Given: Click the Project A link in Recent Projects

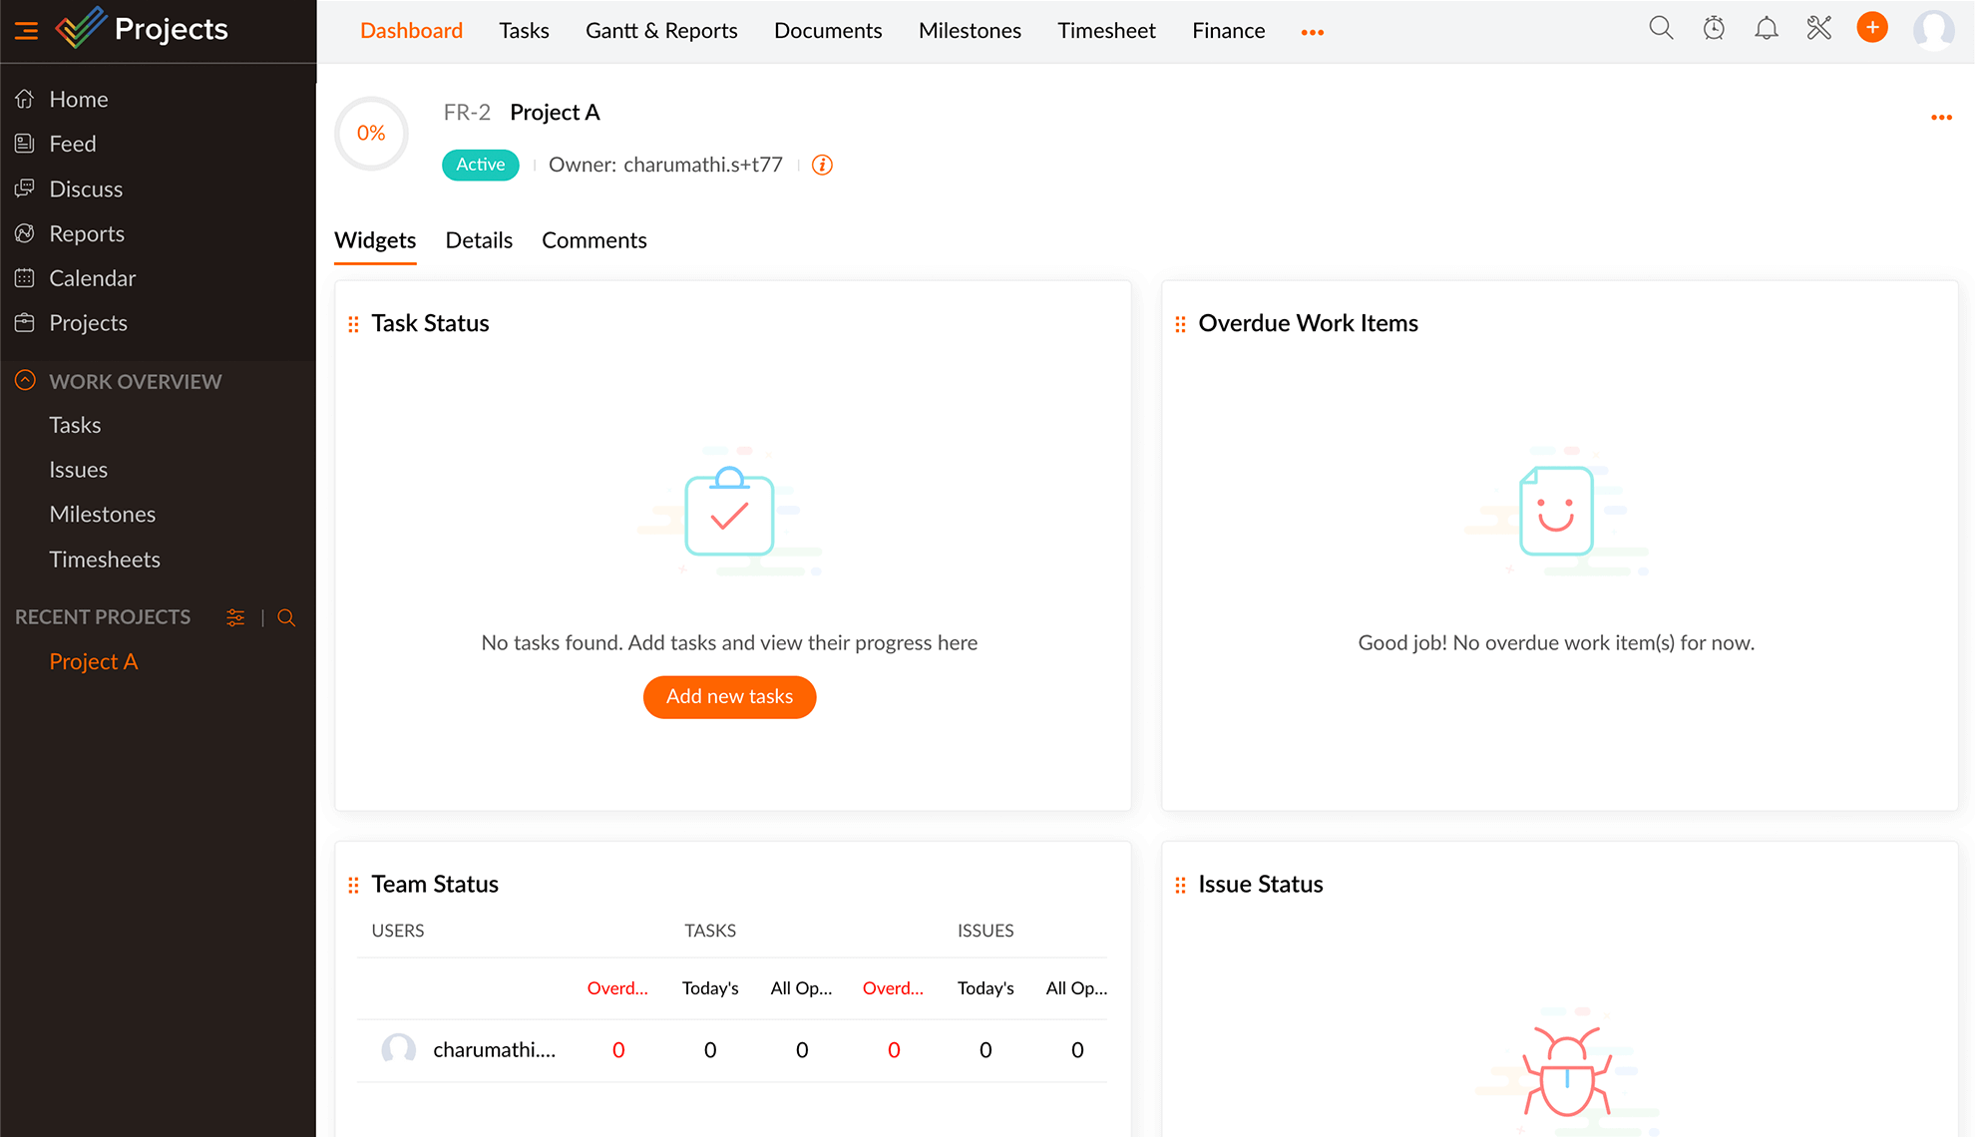Looking at the screenshot, I should (92, 662).
